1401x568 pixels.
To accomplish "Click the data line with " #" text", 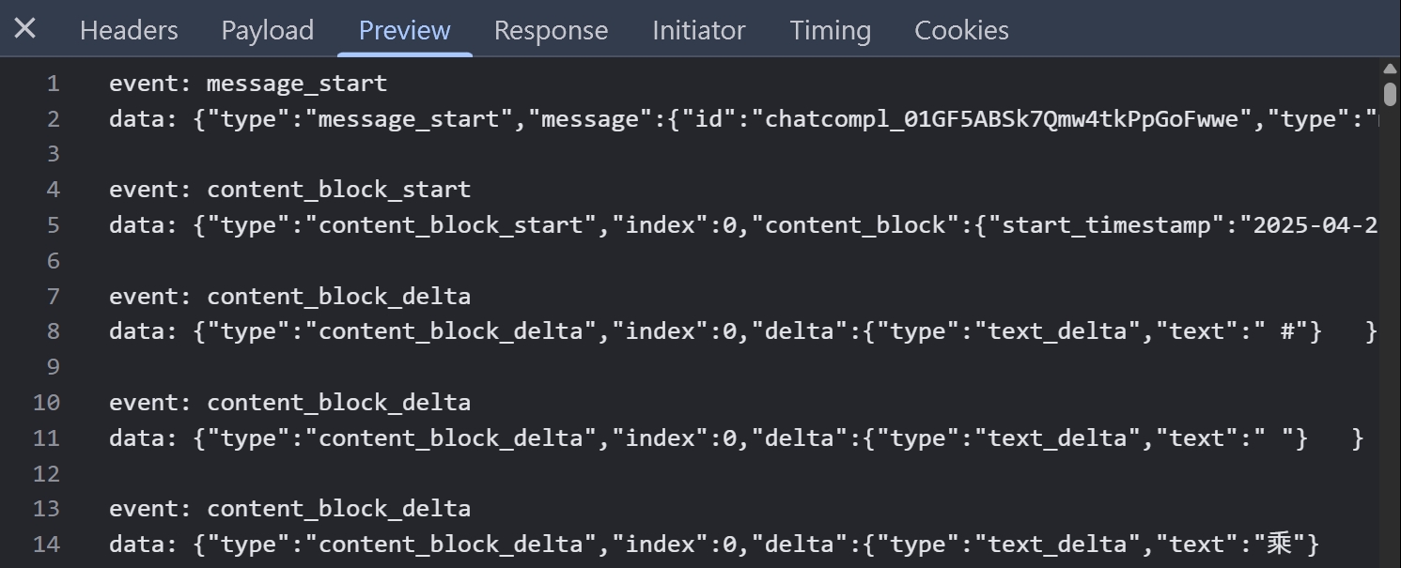I will [743, 331].
